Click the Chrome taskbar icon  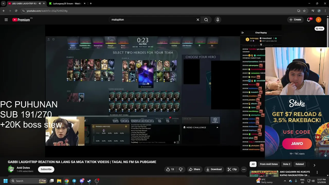click(x=67, y=181)
